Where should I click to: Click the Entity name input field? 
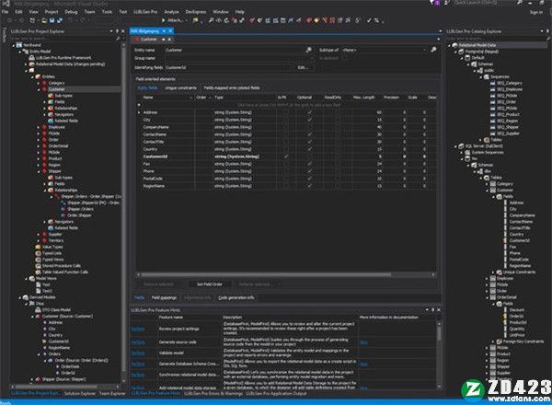[234, 50]
